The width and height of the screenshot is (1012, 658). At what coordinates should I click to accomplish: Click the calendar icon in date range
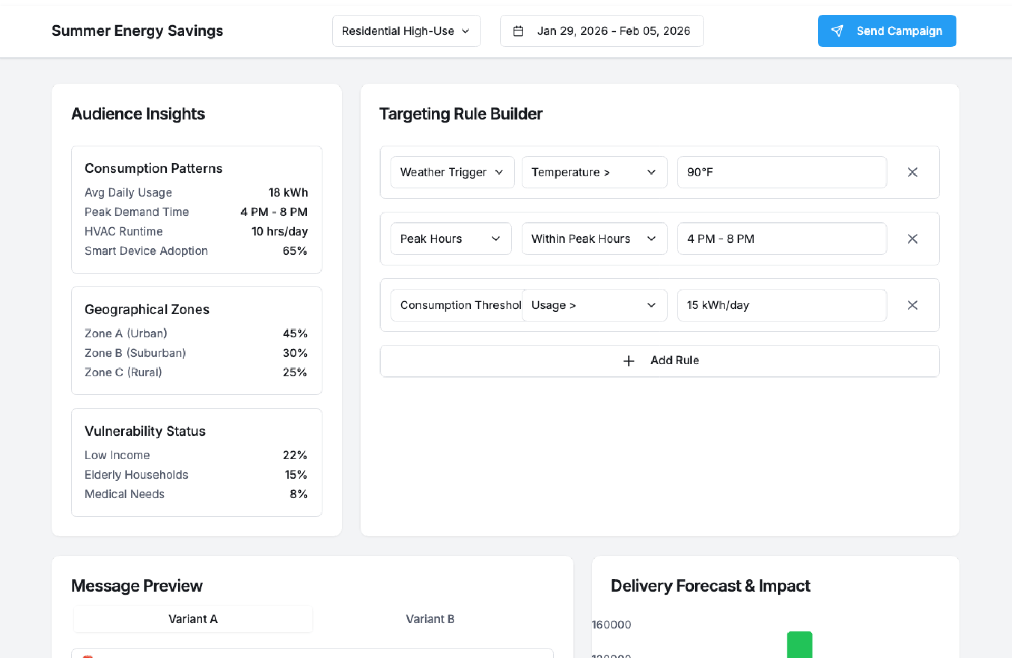click(518, 31)
